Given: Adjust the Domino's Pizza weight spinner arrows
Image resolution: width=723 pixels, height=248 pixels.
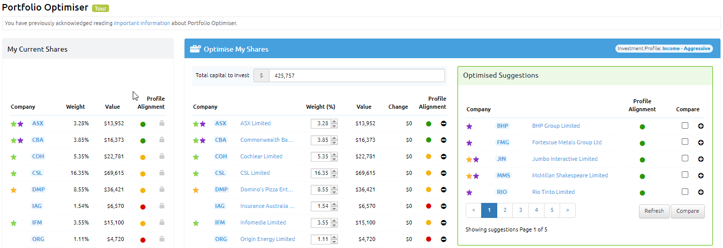Looking at the screenshot, I should (334, 190).
